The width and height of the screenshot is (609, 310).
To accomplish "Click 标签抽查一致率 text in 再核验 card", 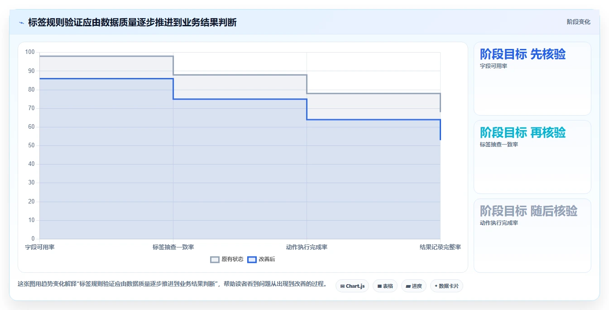I will pos(499,145).
